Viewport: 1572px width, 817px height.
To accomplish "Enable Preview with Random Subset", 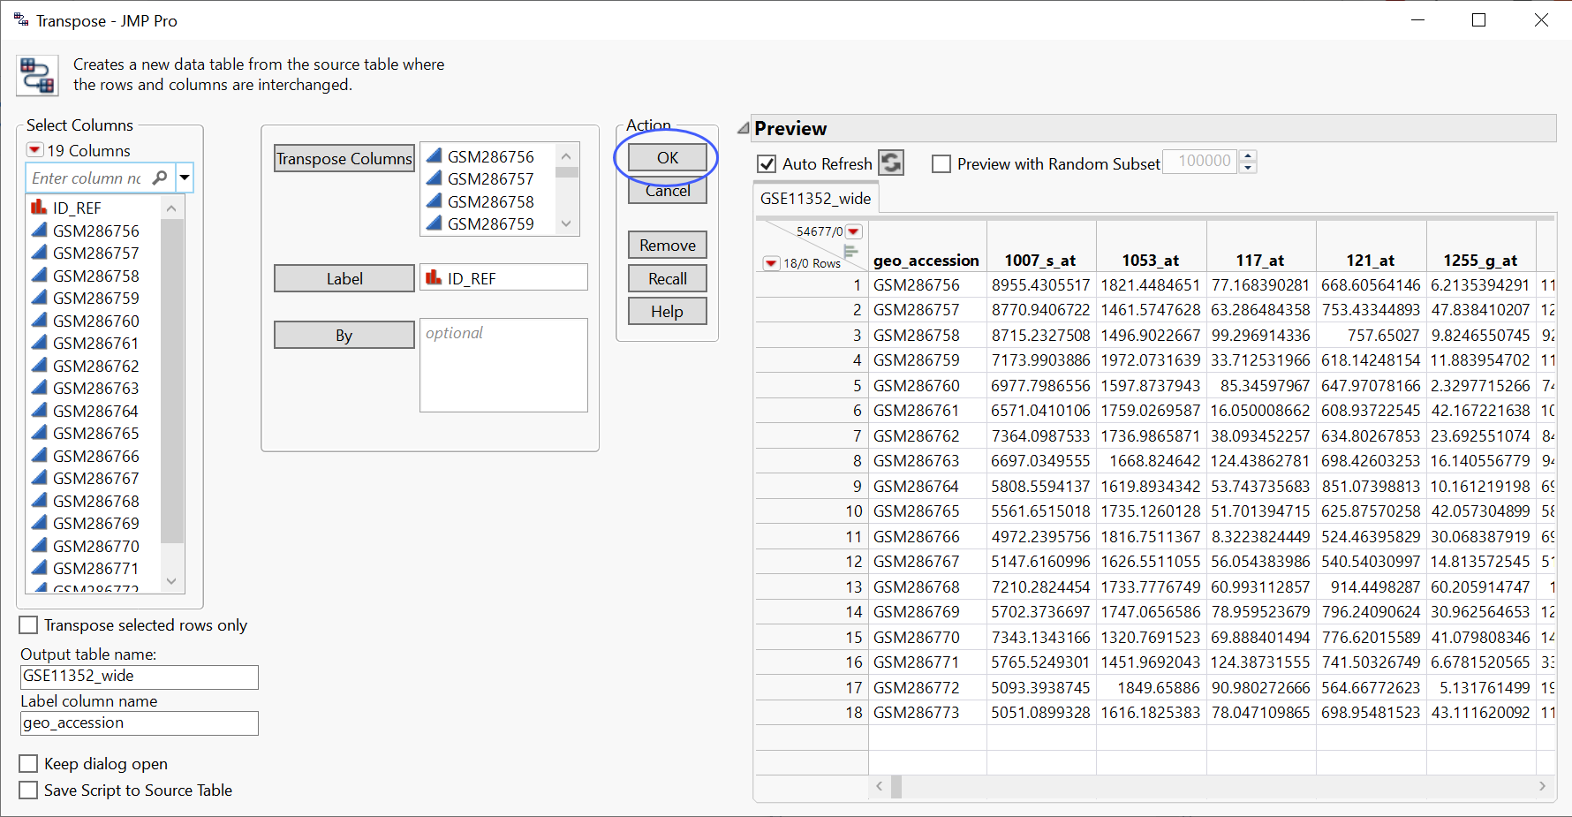I will [x=941, y=164].
